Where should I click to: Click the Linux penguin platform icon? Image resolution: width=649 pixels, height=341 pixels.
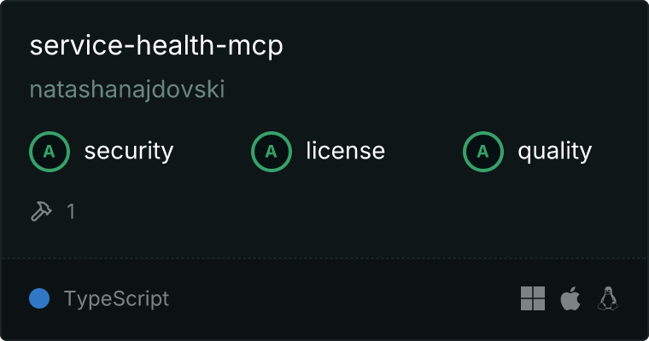[608, 298]
